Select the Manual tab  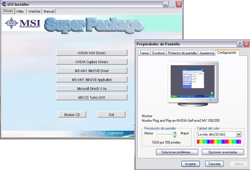[49, 11]
